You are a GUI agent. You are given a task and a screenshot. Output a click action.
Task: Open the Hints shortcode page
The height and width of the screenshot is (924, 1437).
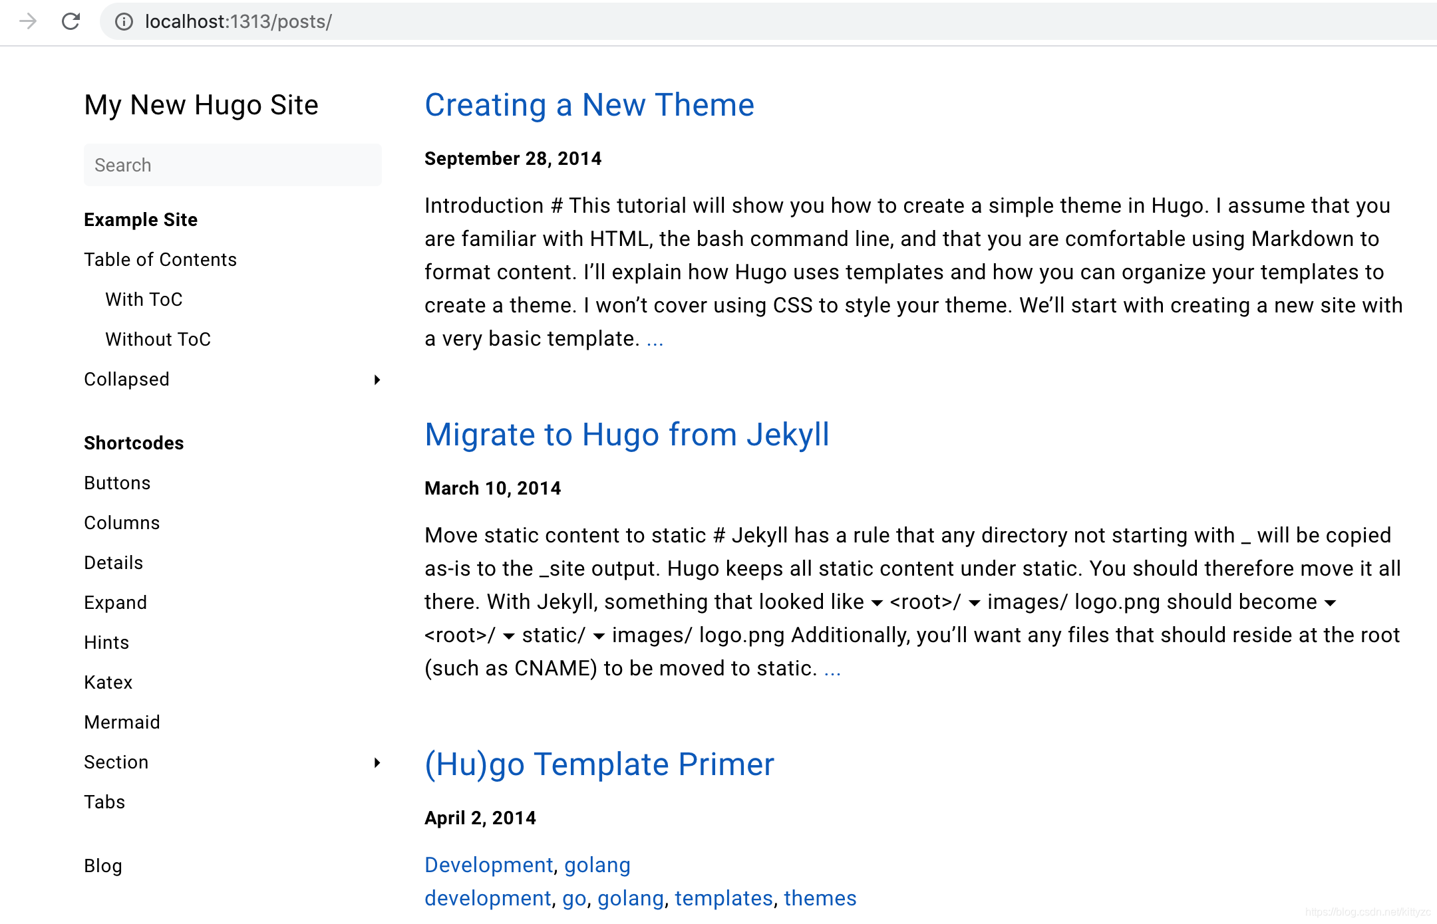tap(106, 642)
